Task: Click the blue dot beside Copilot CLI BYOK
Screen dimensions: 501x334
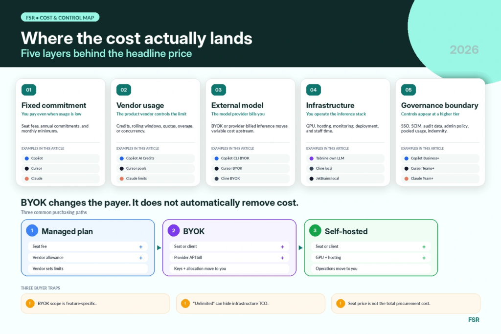Action: tap(216, 158)
